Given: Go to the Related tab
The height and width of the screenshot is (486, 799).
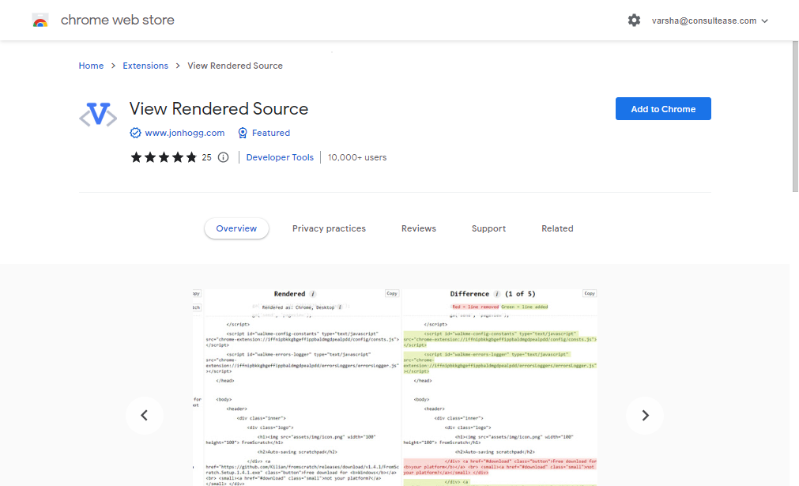Looking at the screenshot, I should (557, 228).
